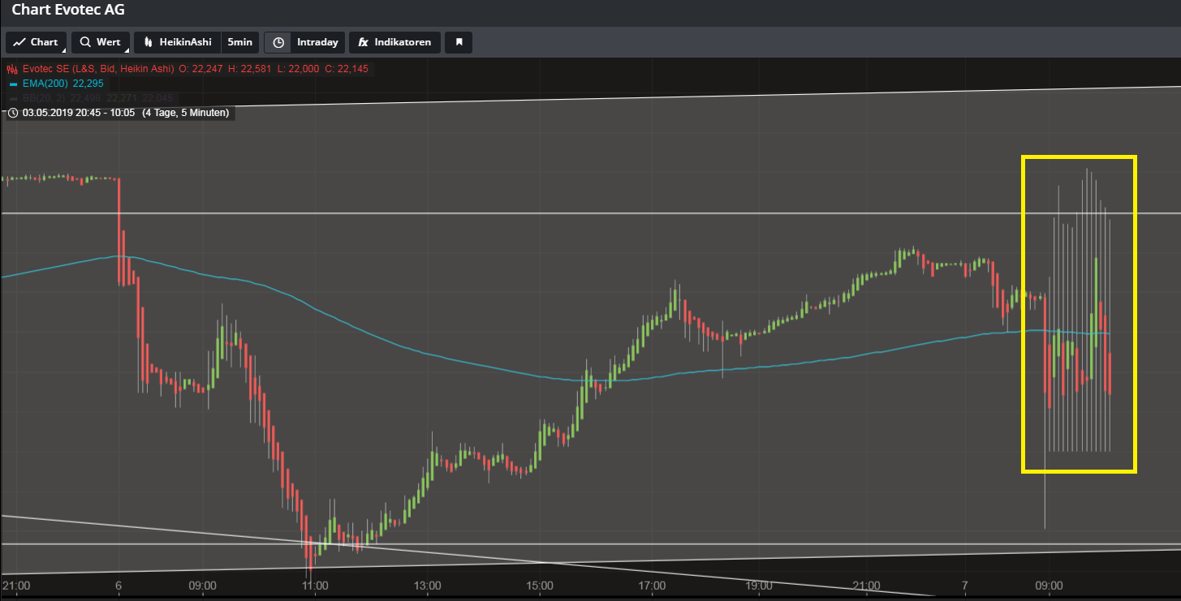This screenshot has height=601, width=1181.
Task: Click the line-chart icon on Chart button
Action: [x=19, y=42]
